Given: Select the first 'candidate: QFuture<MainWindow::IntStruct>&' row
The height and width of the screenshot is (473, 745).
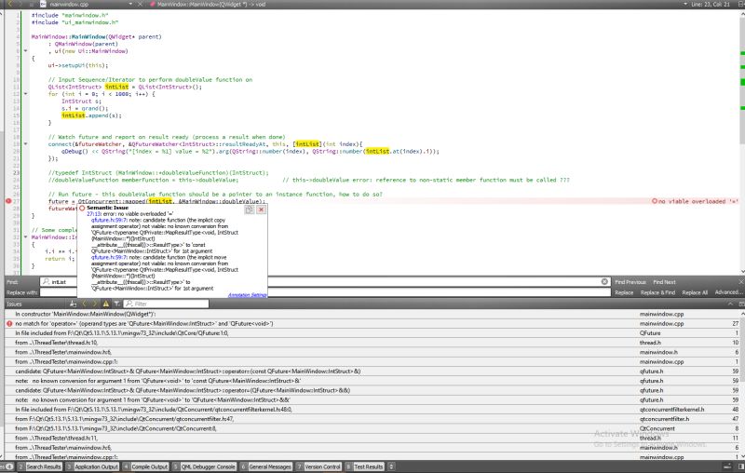Looking at the screenshot, I should pyautogui.click(x=372, y=371).
